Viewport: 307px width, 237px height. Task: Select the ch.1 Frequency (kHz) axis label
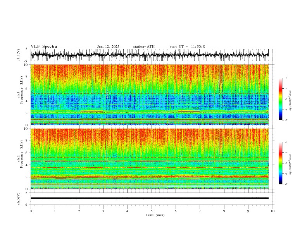point(20,89)
